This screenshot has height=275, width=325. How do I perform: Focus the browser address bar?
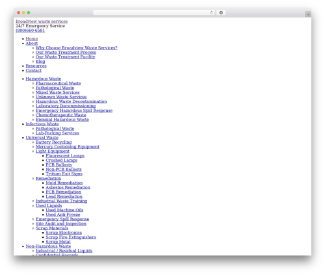[153, 13]
